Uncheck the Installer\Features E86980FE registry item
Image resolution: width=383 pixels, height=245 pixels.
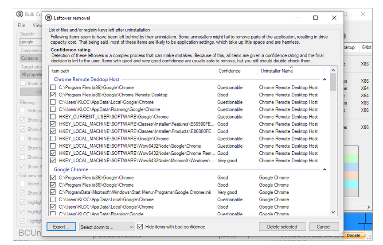pos(53,124)
